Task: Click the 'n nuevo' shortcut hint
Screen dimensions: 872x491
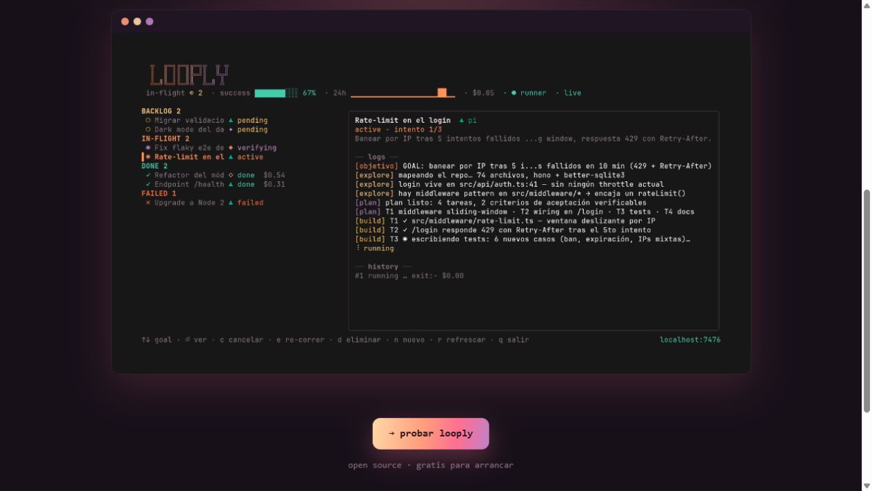Action: pyautogui.click(x=409, y=340)
